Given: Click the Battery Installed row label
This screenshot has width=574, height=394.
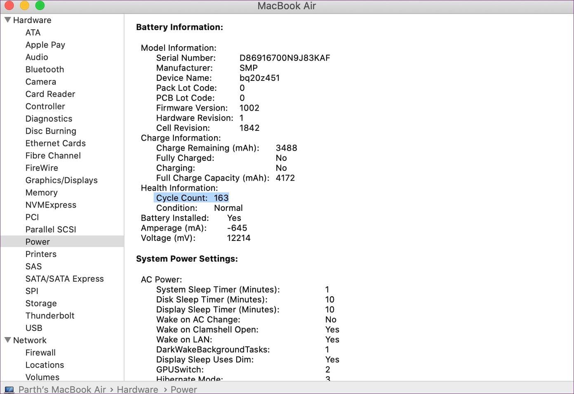Looking at the screenshot, I should (175, 218).
